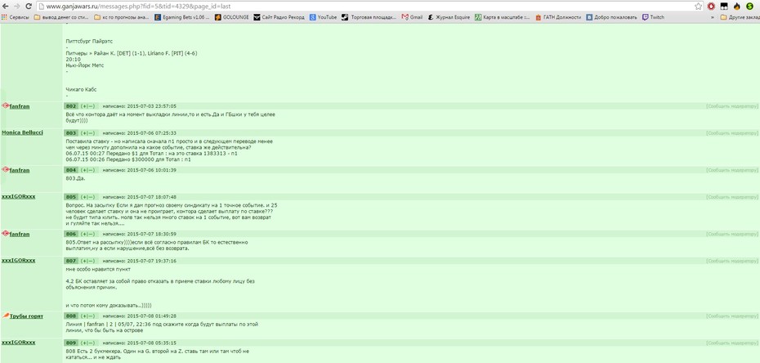Click the plus/minus vote on post 802
This screenshot has width=760, height=363.
coord(87,105)
